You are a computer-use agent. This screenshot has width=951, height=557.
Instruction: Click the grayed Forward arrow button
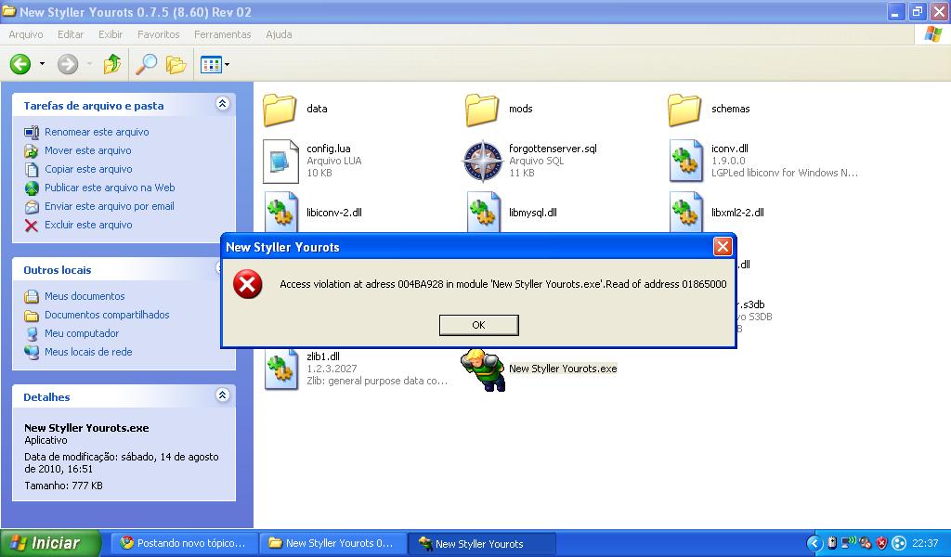click(x=68, y=64)
